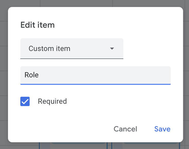The height and width of the screenshot is (149, 189).
Task: Click the word Role in the field
Action: pyautogui.click(x=31, y=75)
